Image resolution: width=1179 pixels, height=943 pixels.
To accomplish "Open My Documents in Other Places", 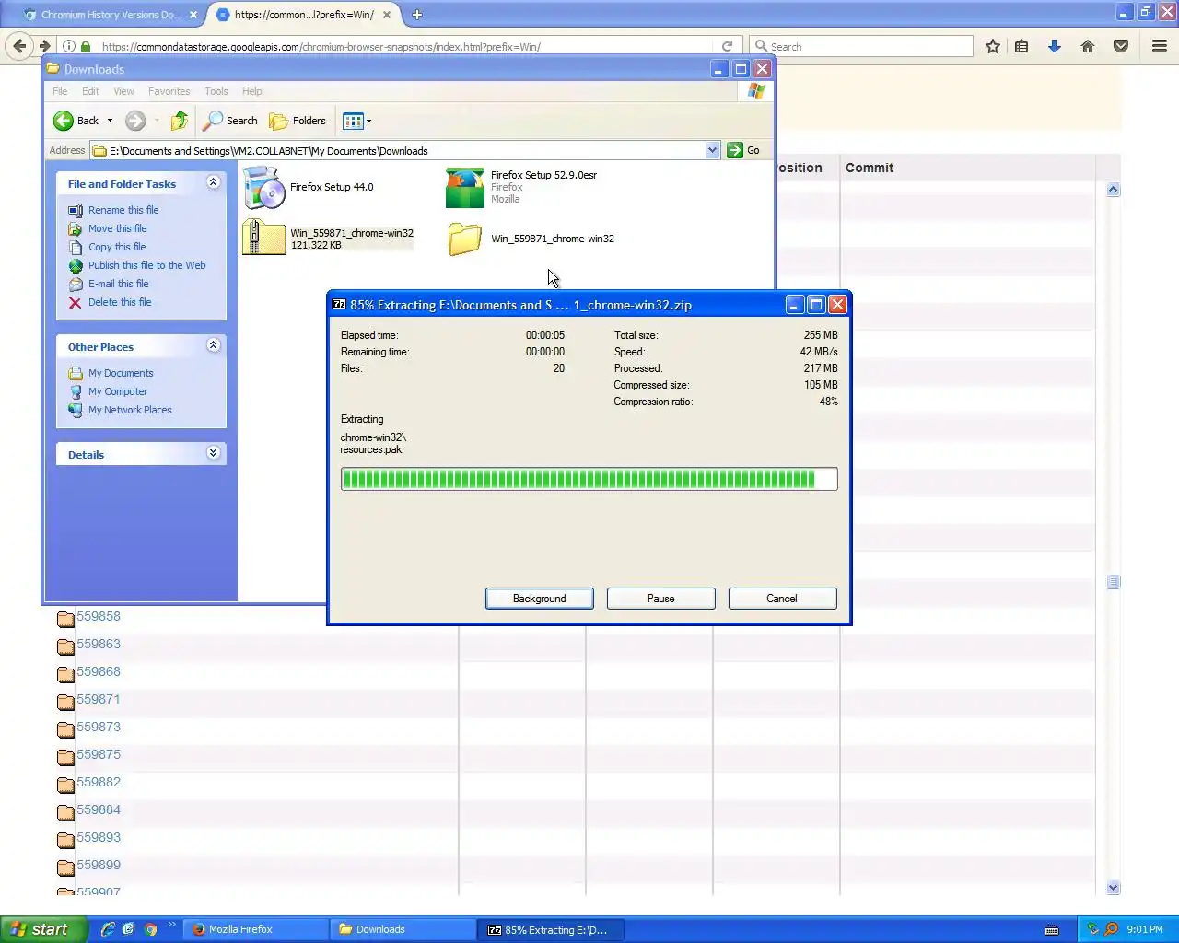I will point(121,373).
